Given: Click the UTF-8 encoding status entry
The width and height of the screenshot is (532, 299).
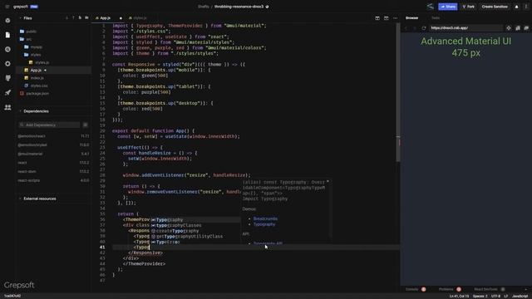Looking at the screenshot, I should pyautogui.click(x=495, y=296).
